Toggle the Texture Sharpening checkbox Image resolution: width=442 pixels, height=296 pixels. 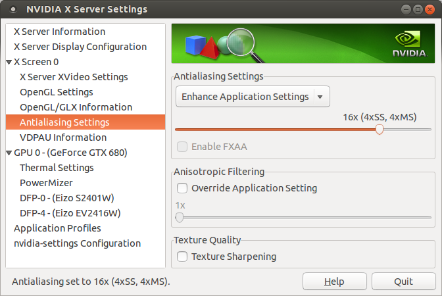[182, 257]
